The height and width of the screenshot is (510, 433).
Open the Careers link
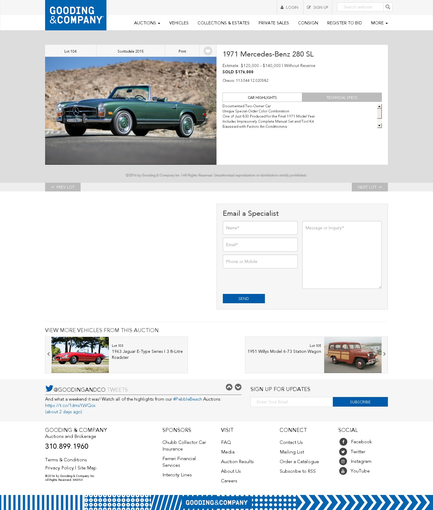[229, 481]
